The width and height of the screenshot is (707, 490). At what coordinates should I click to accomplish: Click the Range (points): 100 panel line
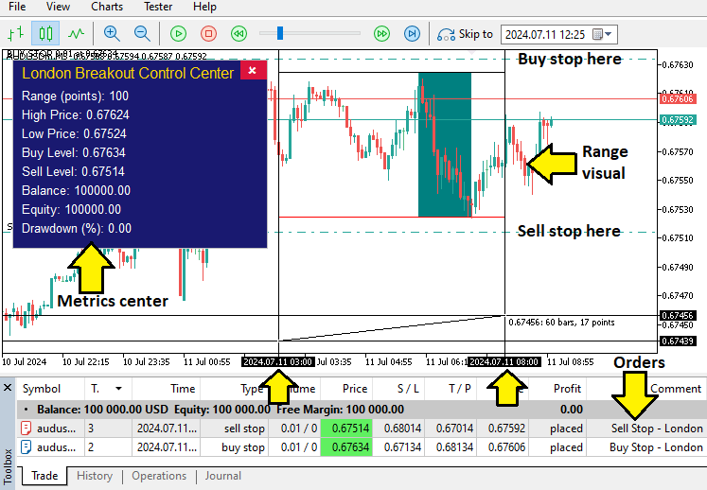[x=75, y=96]
